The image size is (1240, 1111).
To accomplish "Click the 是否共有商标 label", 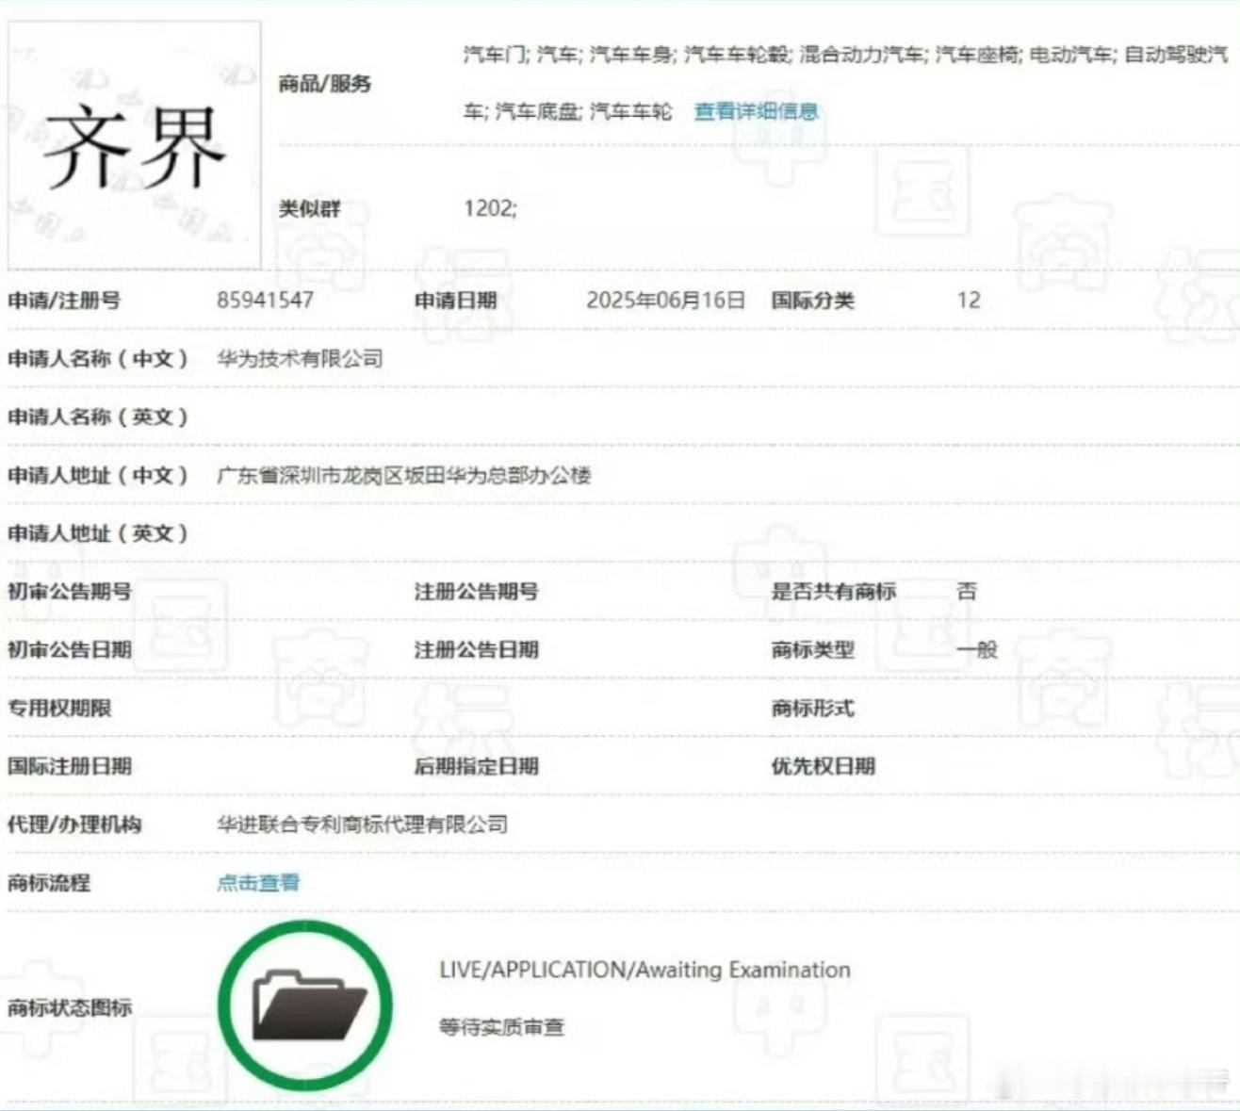I will click(x=833, y=591).
